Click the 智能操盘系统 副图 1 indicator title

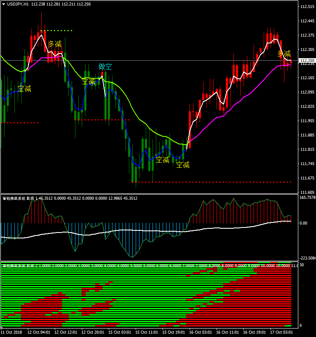tap(19, 198)
